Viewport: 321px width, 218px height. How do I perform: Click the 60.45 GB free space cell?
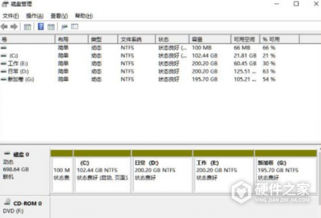tap(245, 64)
